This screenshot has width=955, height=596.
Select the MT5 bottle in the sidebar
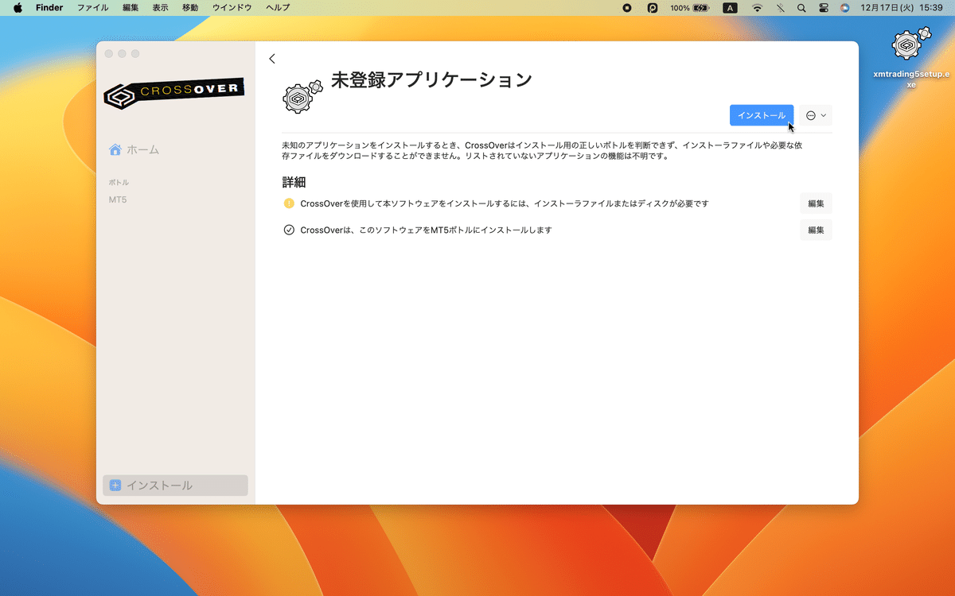point(118,199)
